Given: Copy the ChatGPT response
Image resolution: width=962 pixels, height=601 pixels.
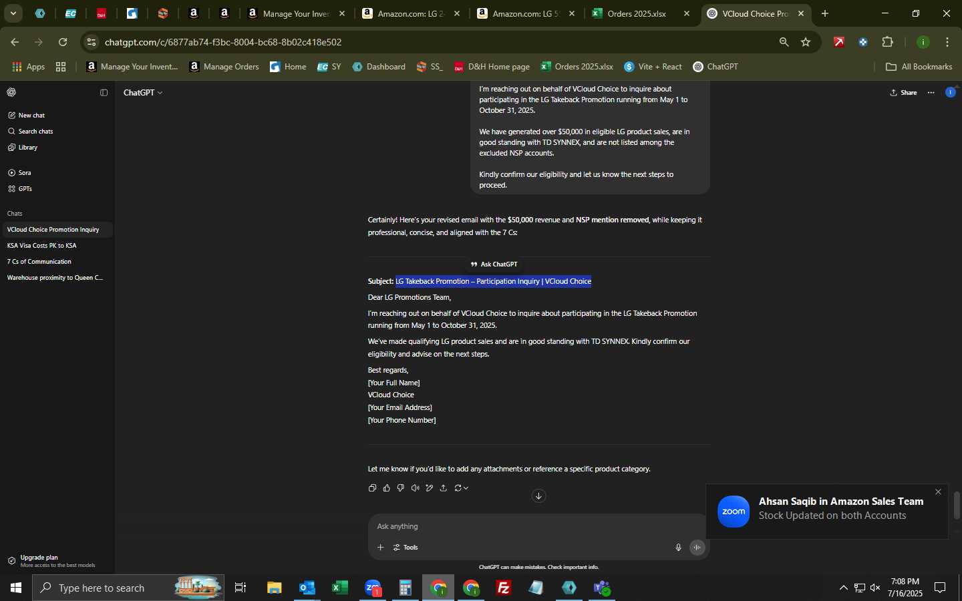Looking at the screenshot, I should point(372,488).
